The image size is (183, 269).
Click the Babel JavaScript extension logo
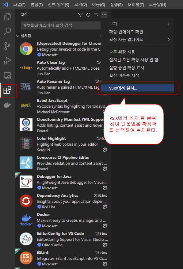(26, 106)
